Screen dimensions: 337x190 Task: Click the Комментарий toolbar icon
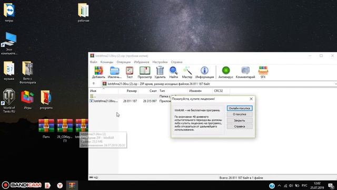pyautogui.click(x=245, y=72)
